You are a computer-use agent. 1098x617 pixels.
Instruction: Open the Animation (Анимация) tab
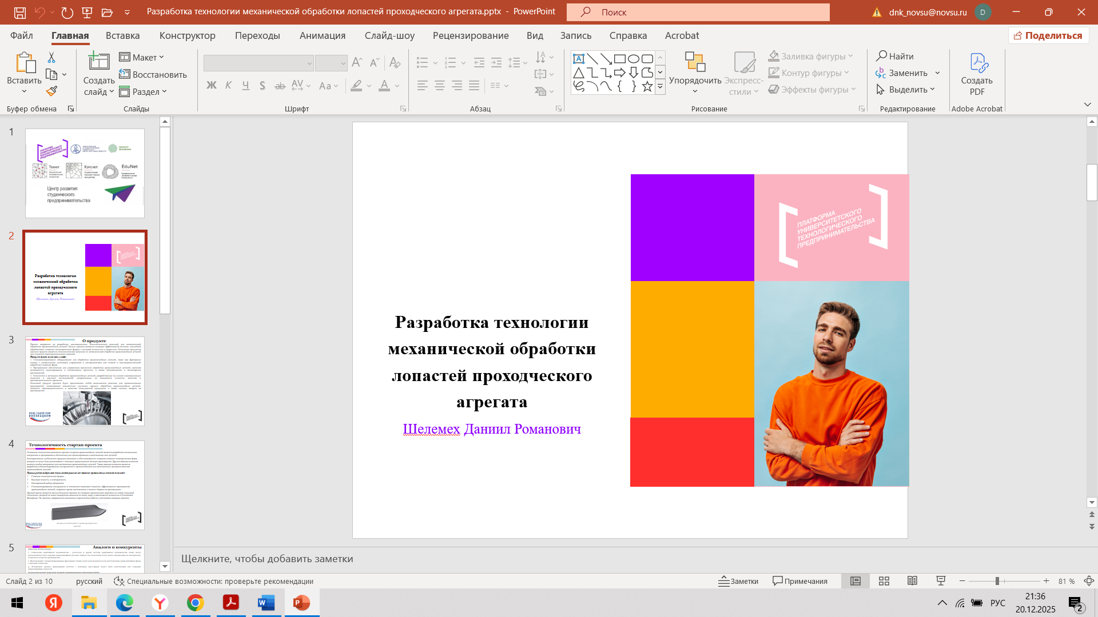pos(323,35)
